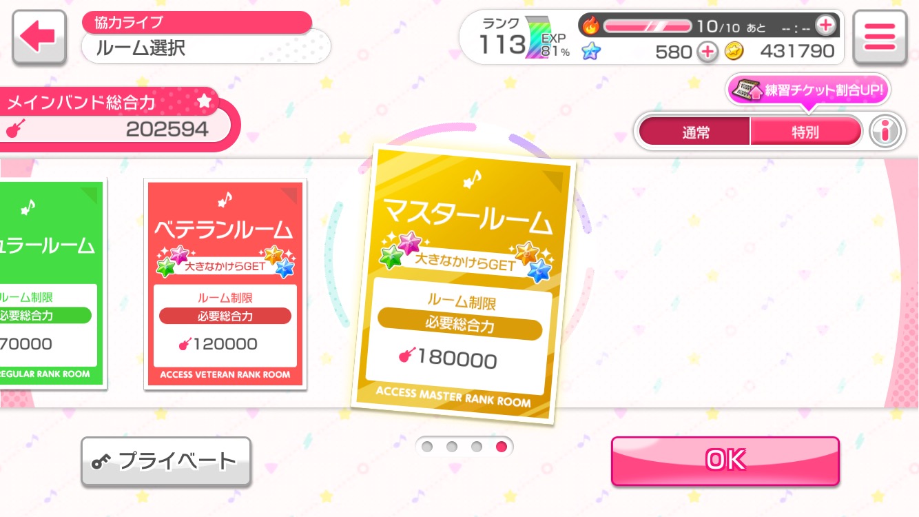
Task: Choose the ベテランルーム card
Action: (225, 284)
